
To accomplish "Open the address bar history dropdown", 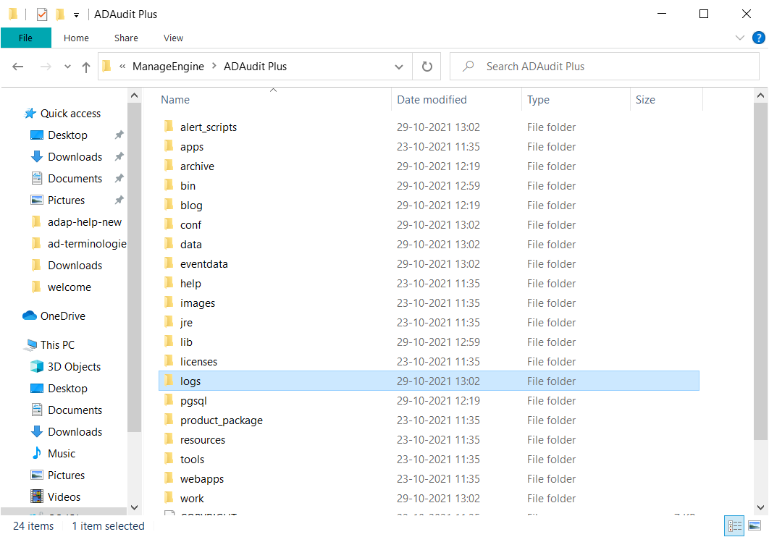I will [400, 66].
